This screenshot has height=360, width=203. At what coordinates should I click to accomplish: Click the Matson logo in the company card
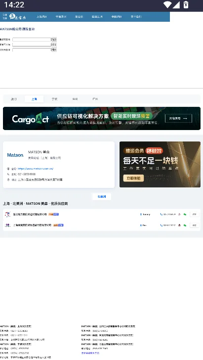pos(15,155)
